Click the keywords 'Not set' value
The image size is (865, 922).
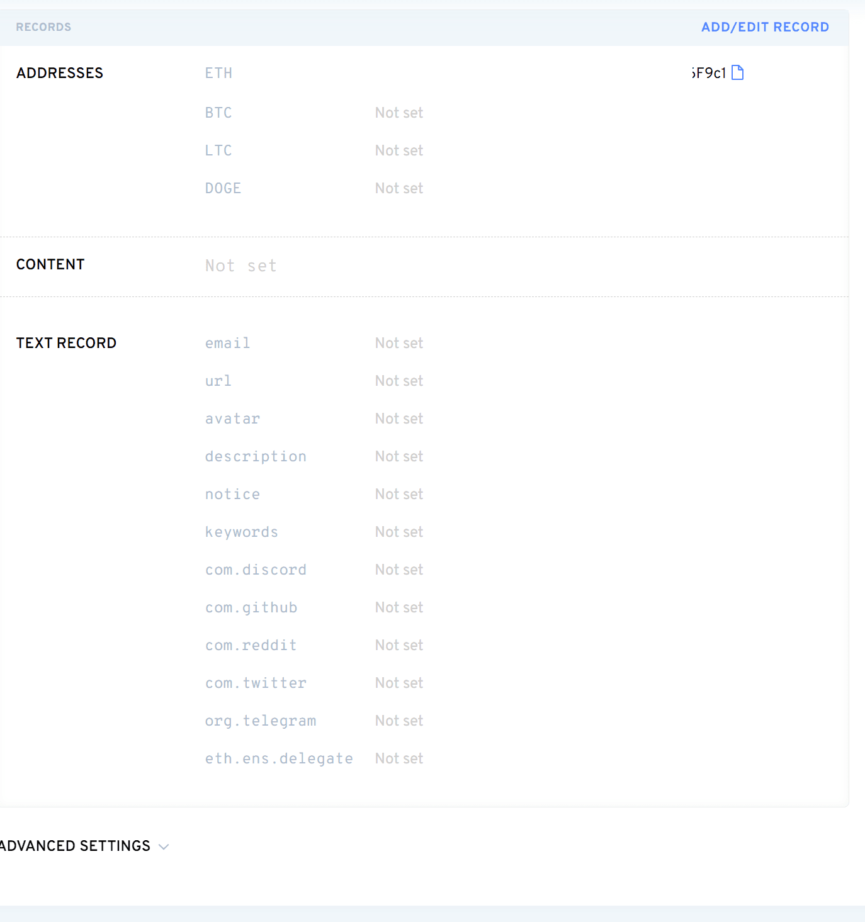pos(399,532)
